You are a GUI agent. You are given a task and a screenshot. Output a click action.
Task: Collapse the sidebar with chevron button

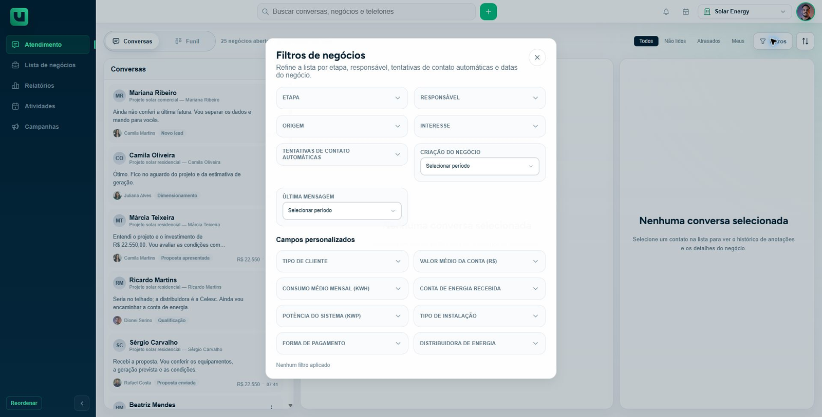tap(82, 403)
